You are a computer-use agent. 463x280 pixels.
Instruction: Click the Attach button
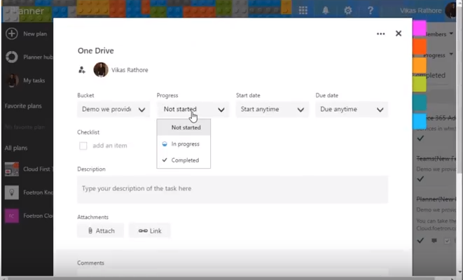tap(101, 231)
